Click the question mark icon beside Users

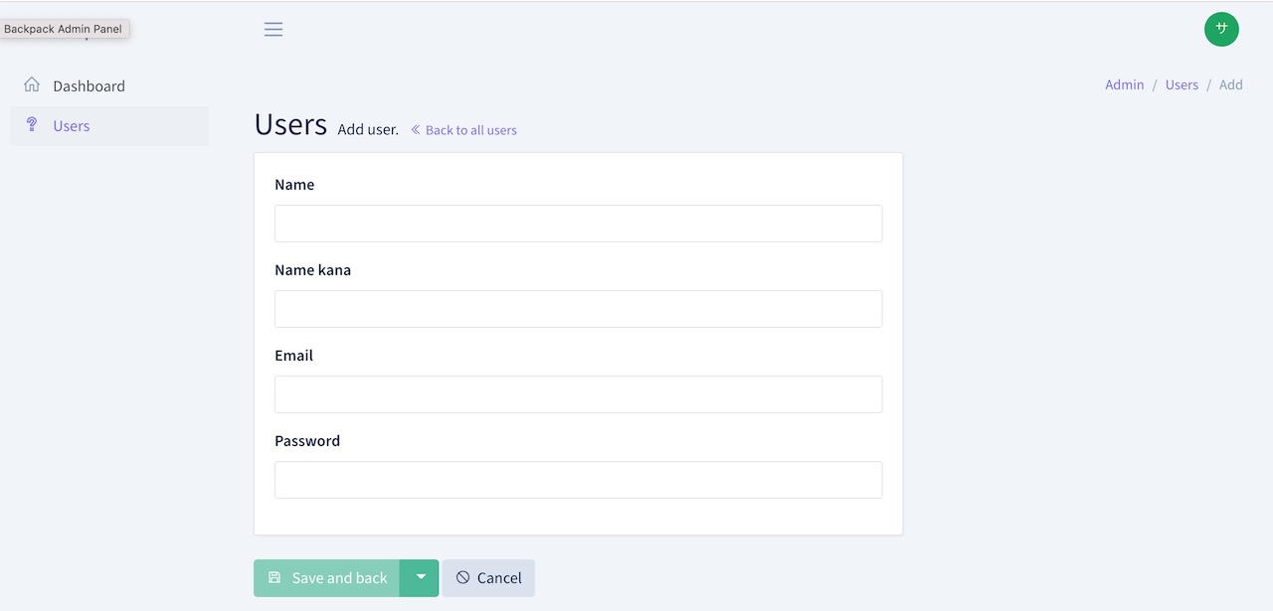pos(32,125)
